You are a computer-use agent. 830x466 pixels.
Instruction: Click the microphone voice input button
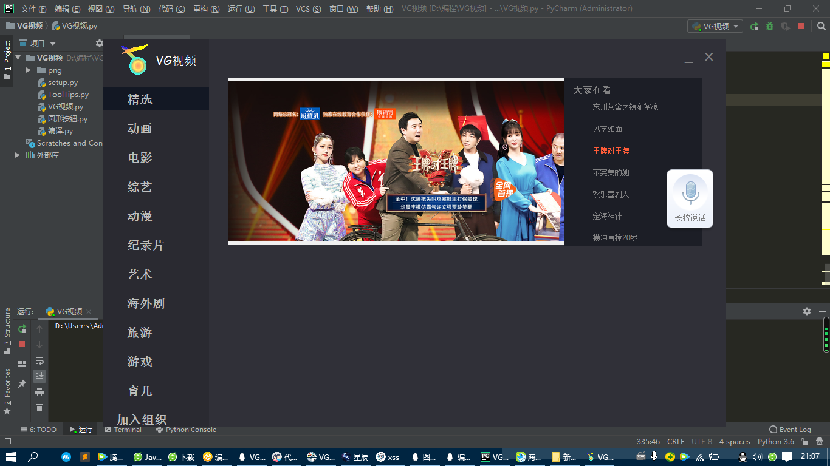click(690, 193)
